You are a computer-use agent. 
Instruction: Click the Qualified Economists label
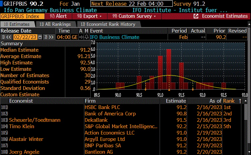(x=25, y=82)
